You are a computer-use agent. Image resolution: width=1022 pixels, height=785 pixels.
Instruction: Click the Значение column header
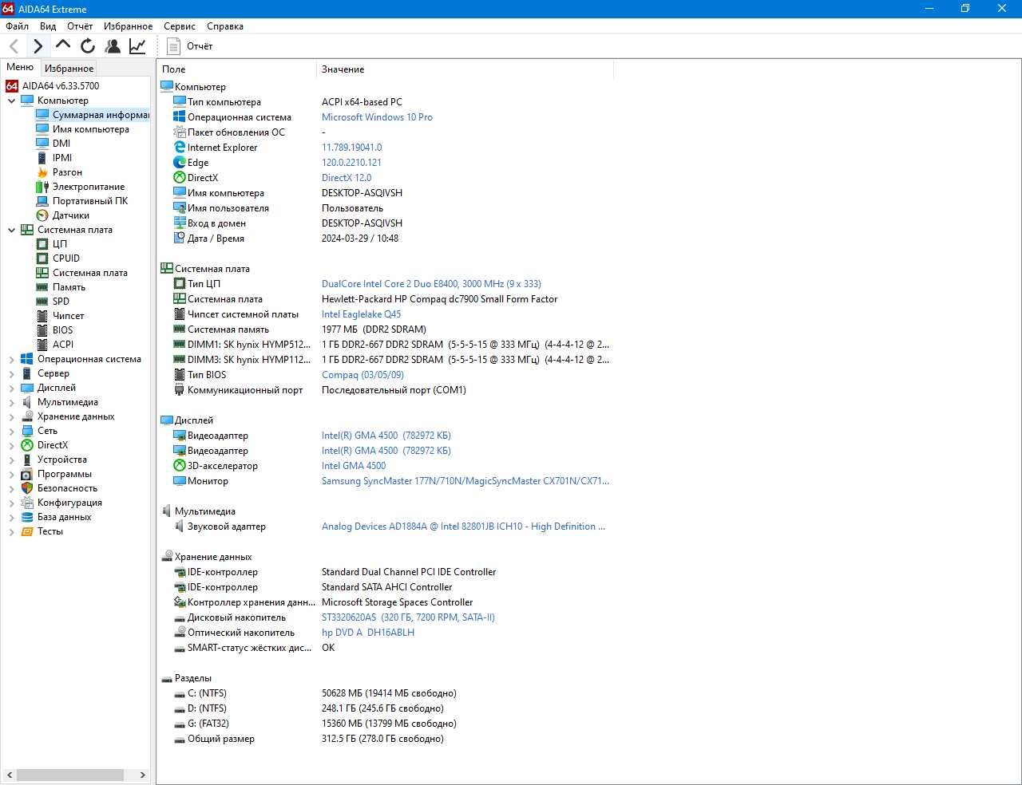pyautogui.click(x=465, y=69)
